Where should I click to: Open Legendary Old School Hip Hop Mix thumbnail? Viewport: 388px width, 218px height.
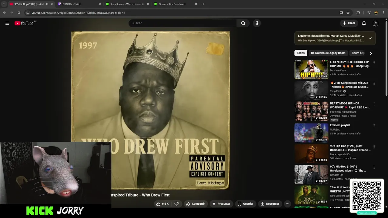tap(311, 69)
